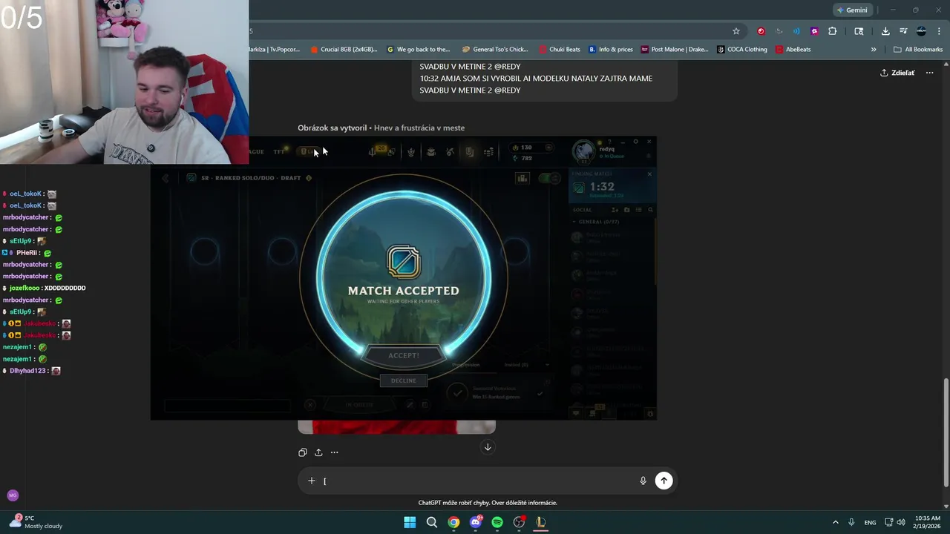Open the Chrome Extensions puzzle menu
This screenshot has height=534, width=950.
coord(832,31)
